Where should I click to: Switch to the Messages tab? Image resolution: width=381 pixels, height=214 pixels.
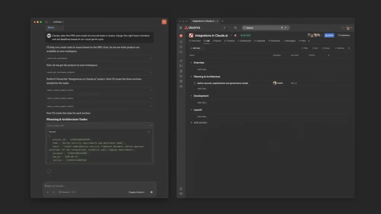pos(289,41)
